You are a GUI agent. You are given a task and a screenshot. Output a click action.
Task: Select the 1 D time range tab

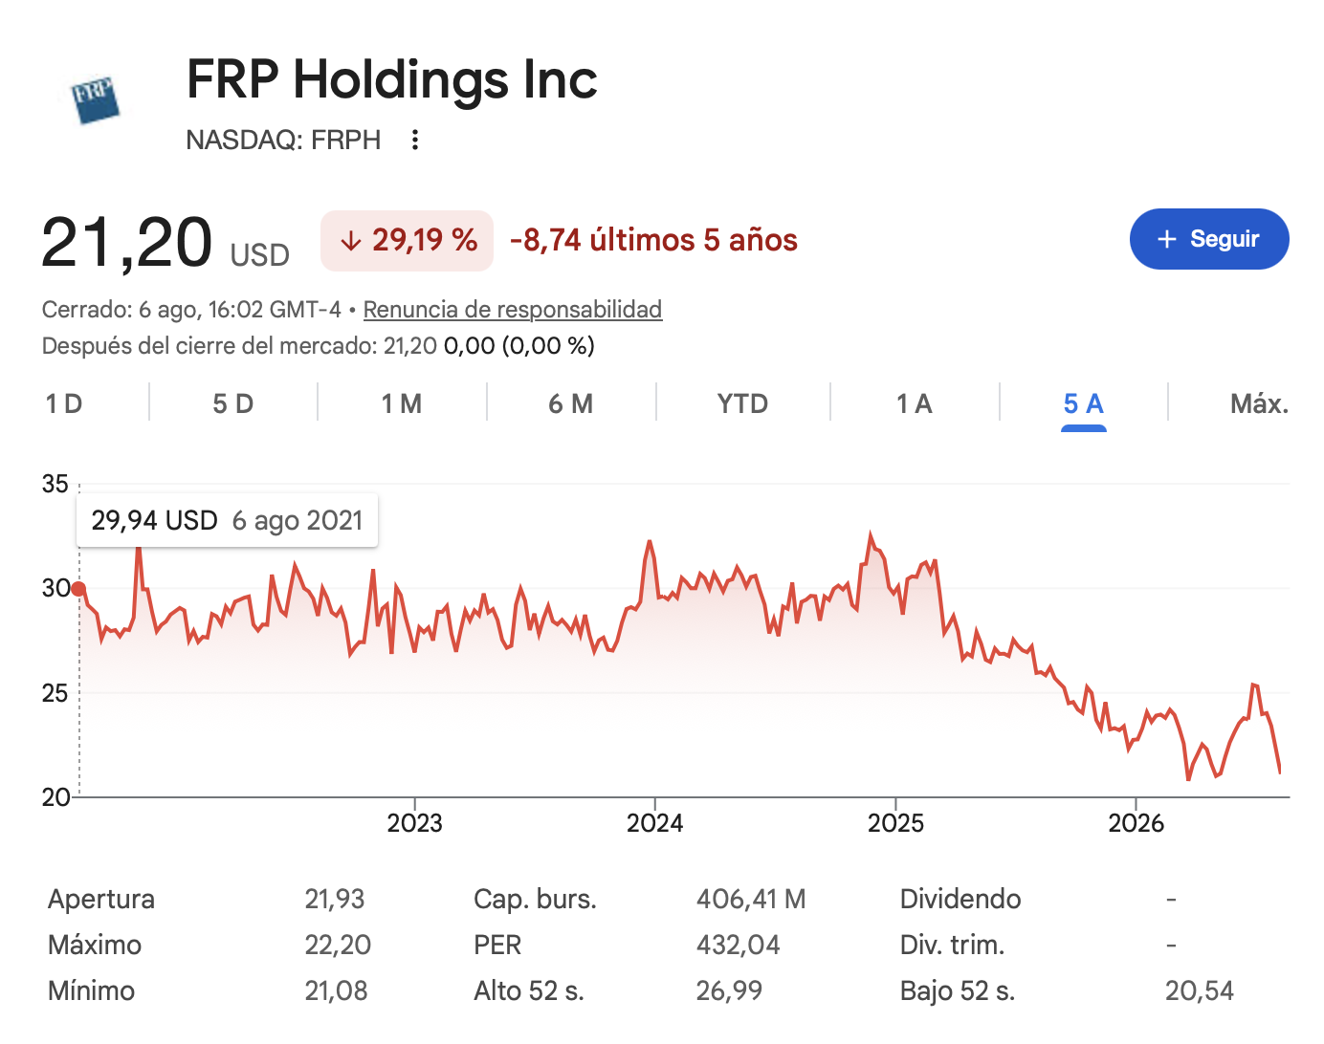point(64,403)
